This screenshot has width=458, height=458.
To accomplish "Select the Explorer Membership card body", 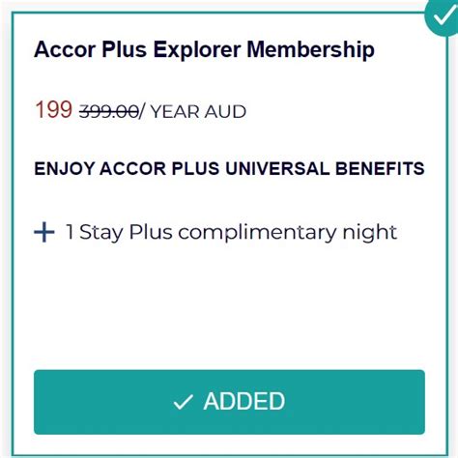I will pos(229,235).
